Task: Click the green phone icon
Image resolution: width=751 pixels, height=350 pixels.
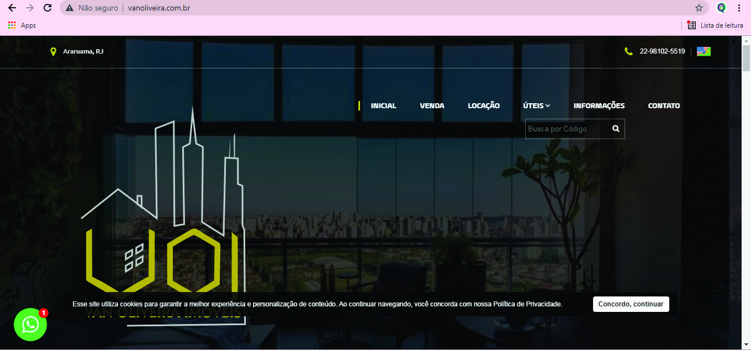Action: [628, 51]
